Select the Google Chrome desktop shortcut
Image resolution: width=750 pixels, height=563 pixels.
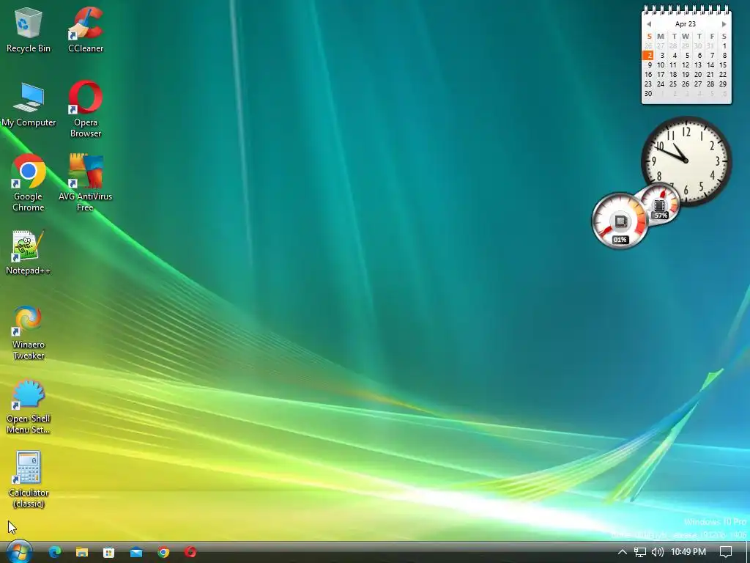(29, 183)
